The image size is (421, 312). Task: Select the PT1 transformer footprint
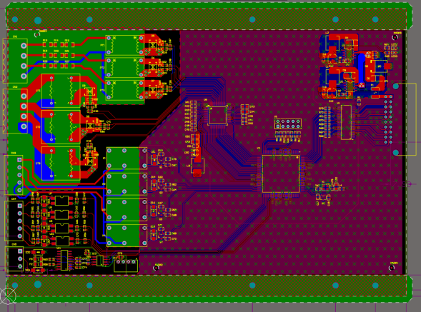[x=125, y=46]
